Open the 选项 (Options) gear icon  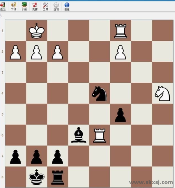click(x=56, y=6)
